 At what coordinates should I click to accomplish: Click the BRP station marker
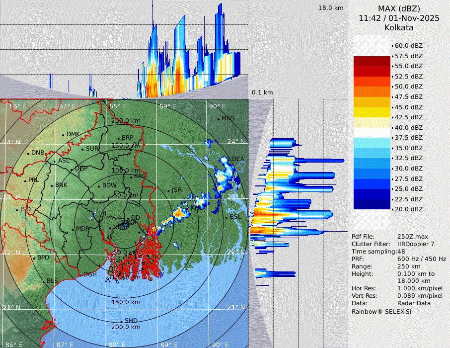(119, 138)
